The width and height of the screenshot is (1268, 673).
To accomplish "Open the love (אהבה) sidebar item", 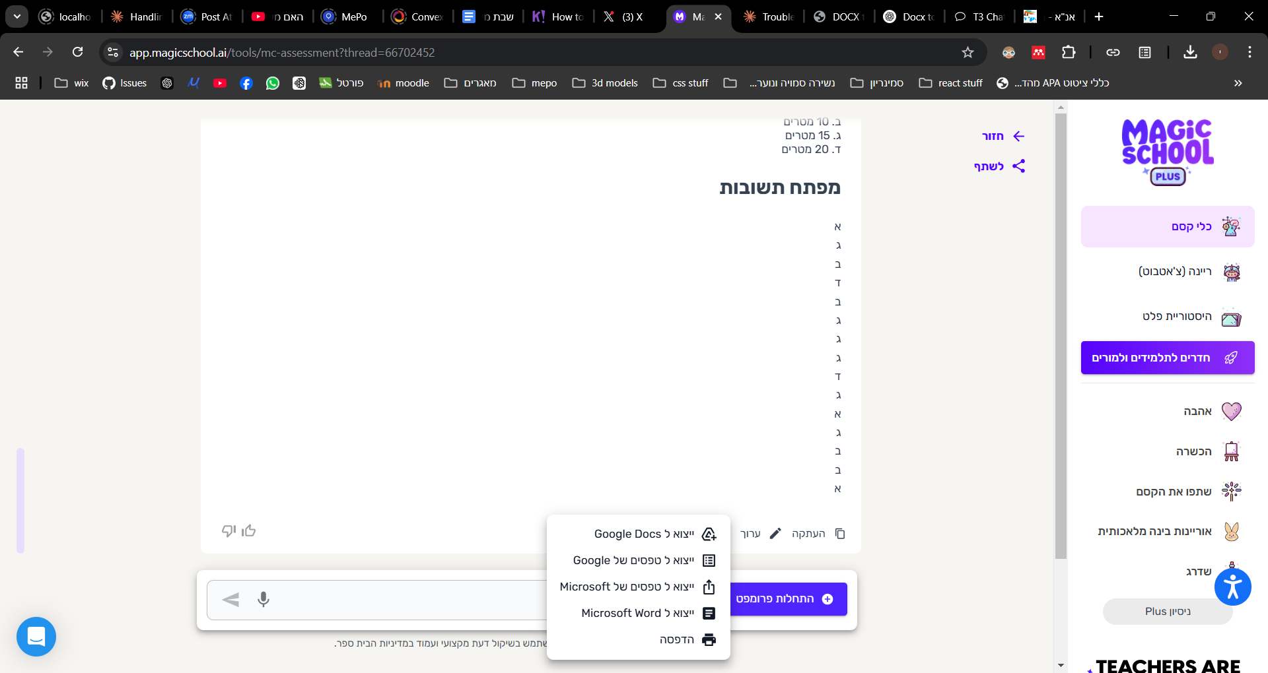I will [x=1168, y=411].
